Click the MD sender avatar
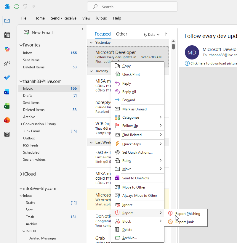 [x=192, y=52]
